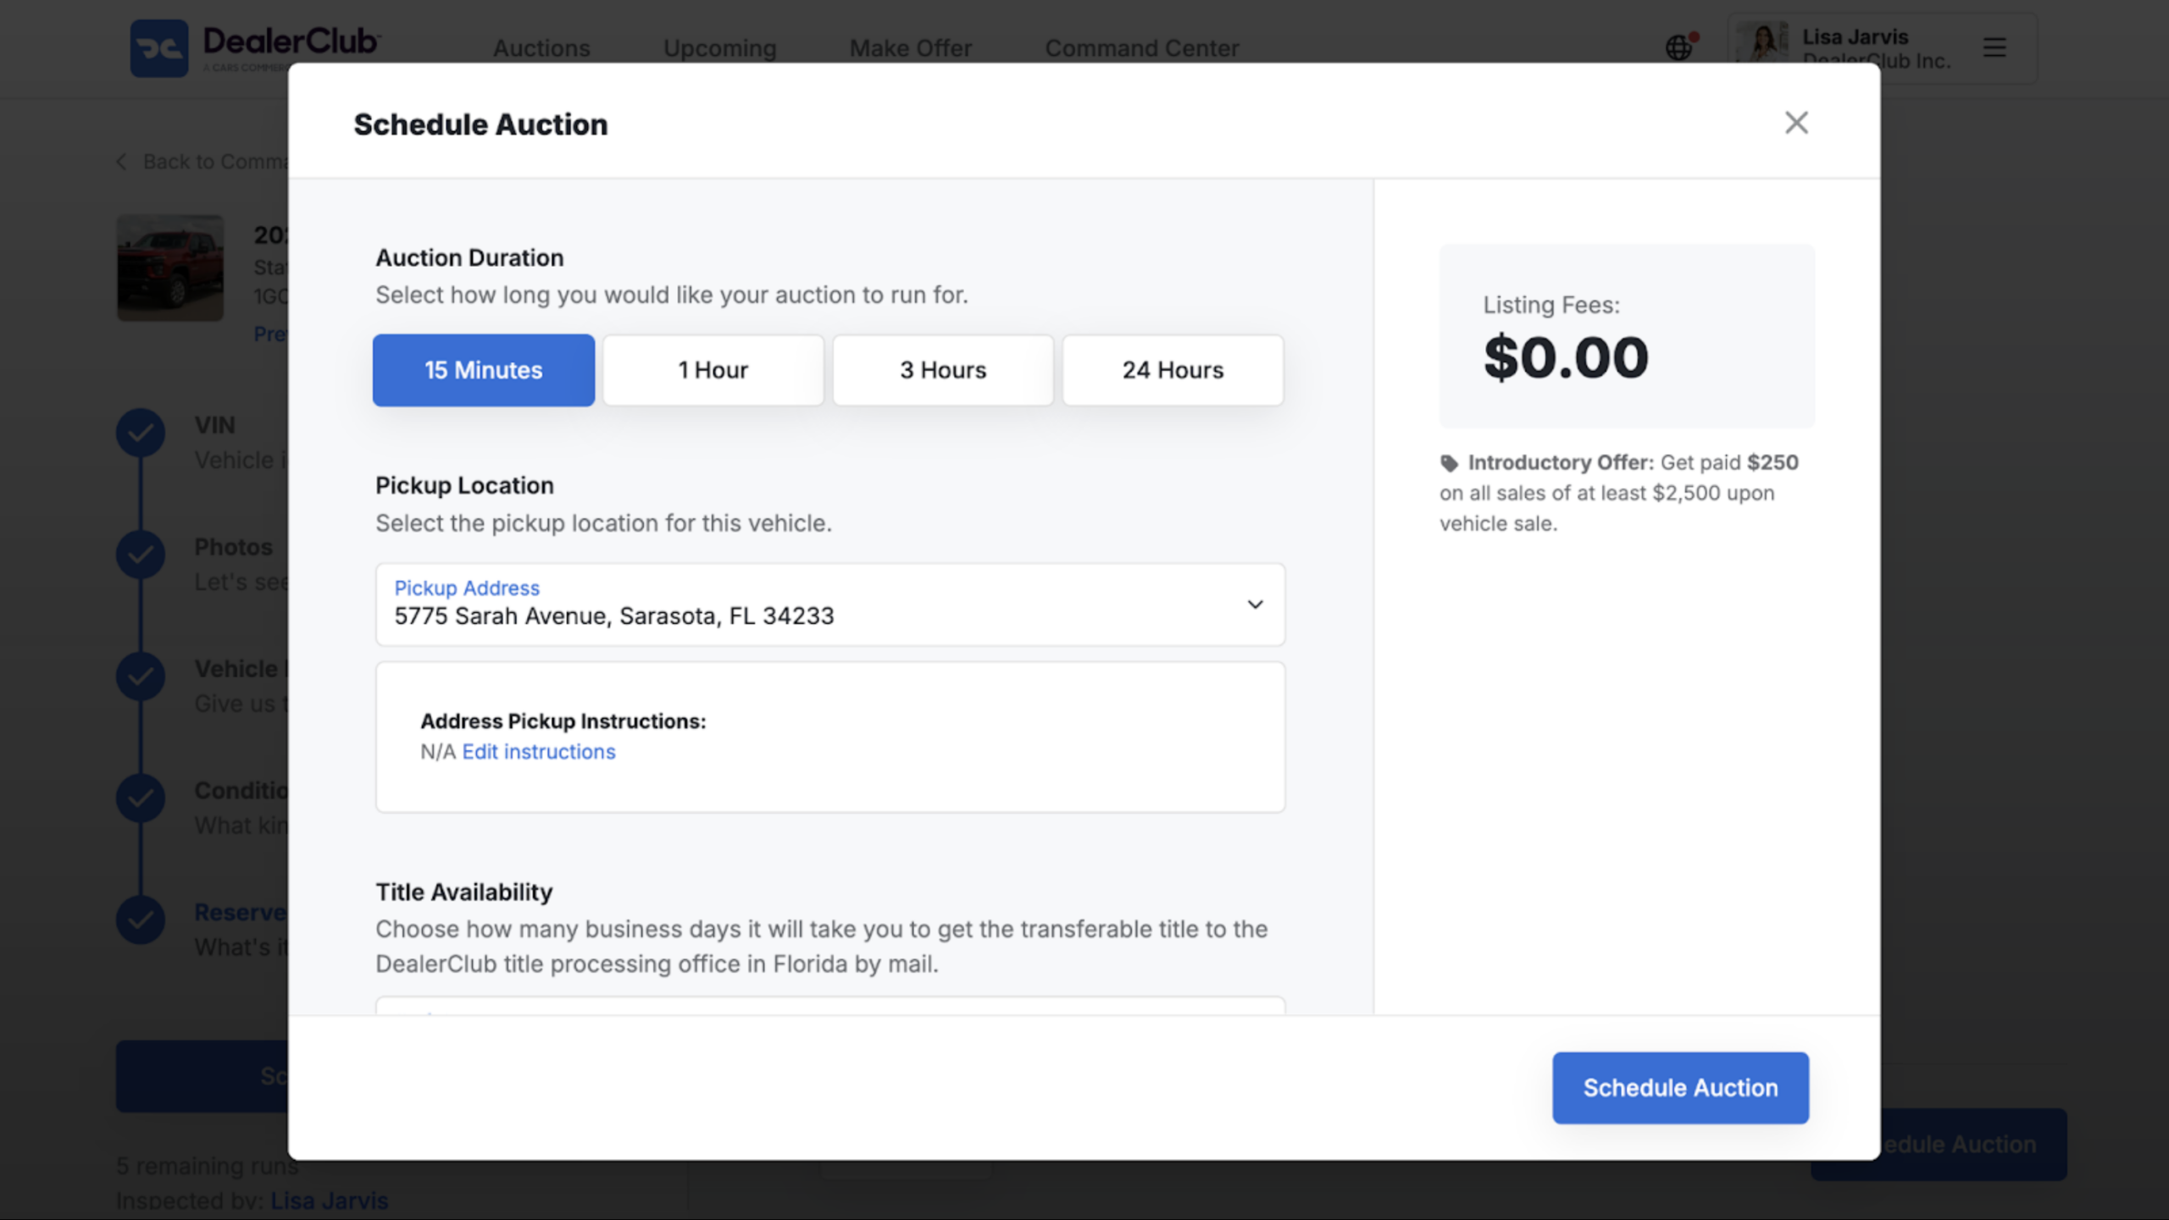
Task: Click the VIN step checkmark icon
Action: pos(141,433)
